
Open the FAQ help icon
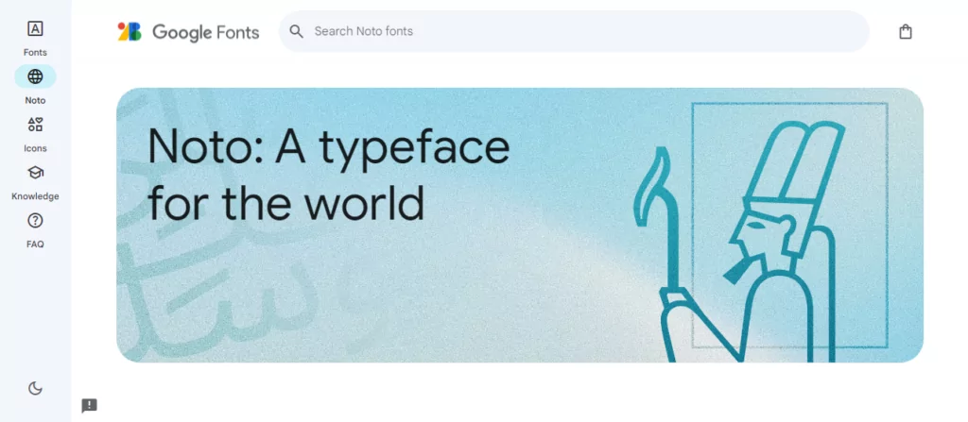pos(35,220)
